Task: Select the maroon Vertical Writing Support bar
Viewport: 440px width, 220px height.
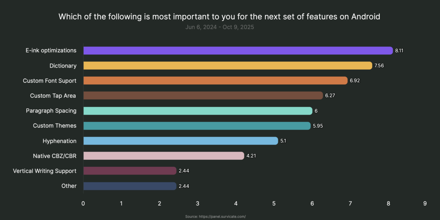Action: tap(130, 171)
